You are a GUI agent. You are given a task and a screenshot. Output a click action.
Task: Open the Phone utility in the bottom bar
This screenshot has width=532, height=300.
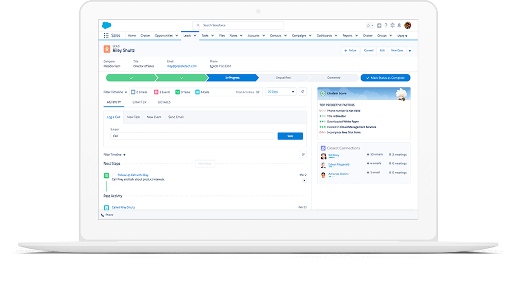point(107,215)
